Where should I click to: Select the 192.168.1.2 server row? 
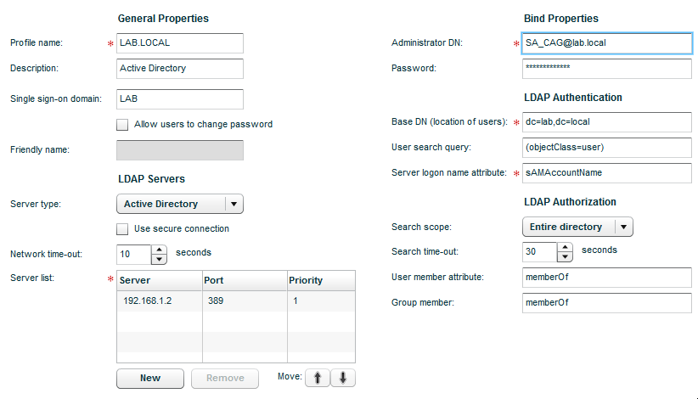pyautogui.click(x=236, y=301)
